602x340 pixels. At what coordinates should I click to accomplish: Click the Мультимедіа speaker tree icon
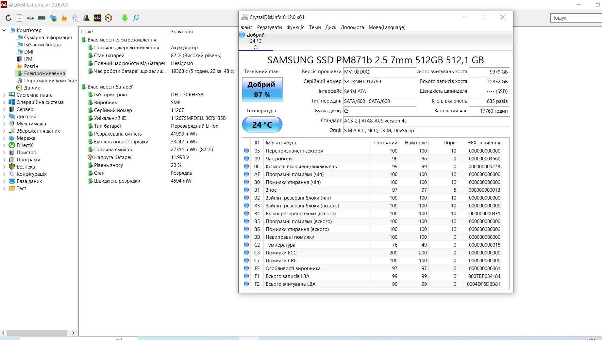pos(12,123)
